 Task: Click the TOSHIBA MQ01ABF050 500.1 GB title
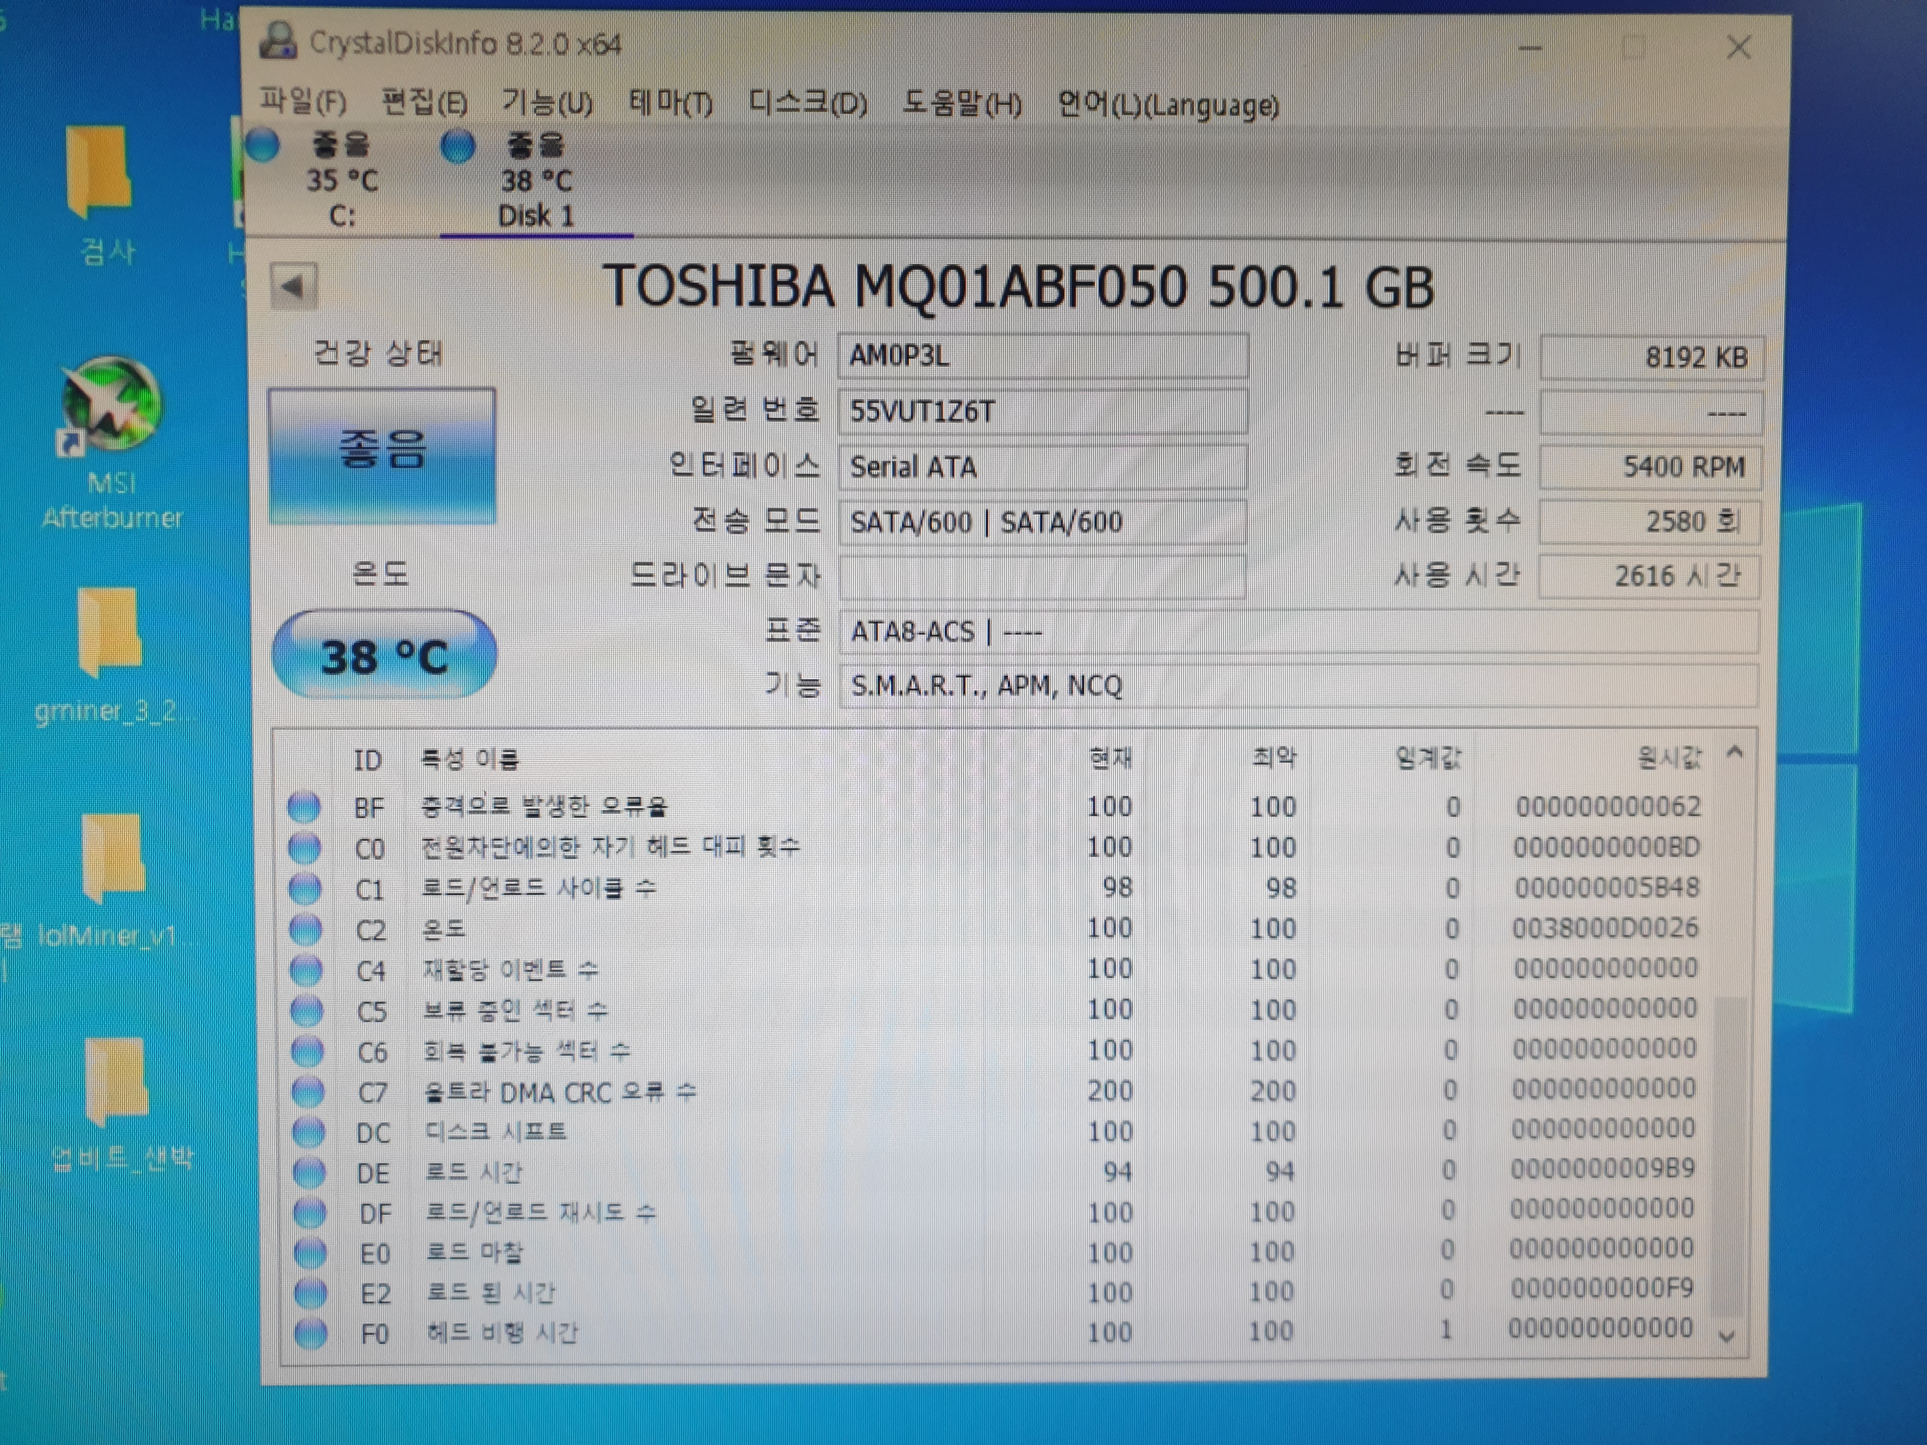click(1018, 287)
